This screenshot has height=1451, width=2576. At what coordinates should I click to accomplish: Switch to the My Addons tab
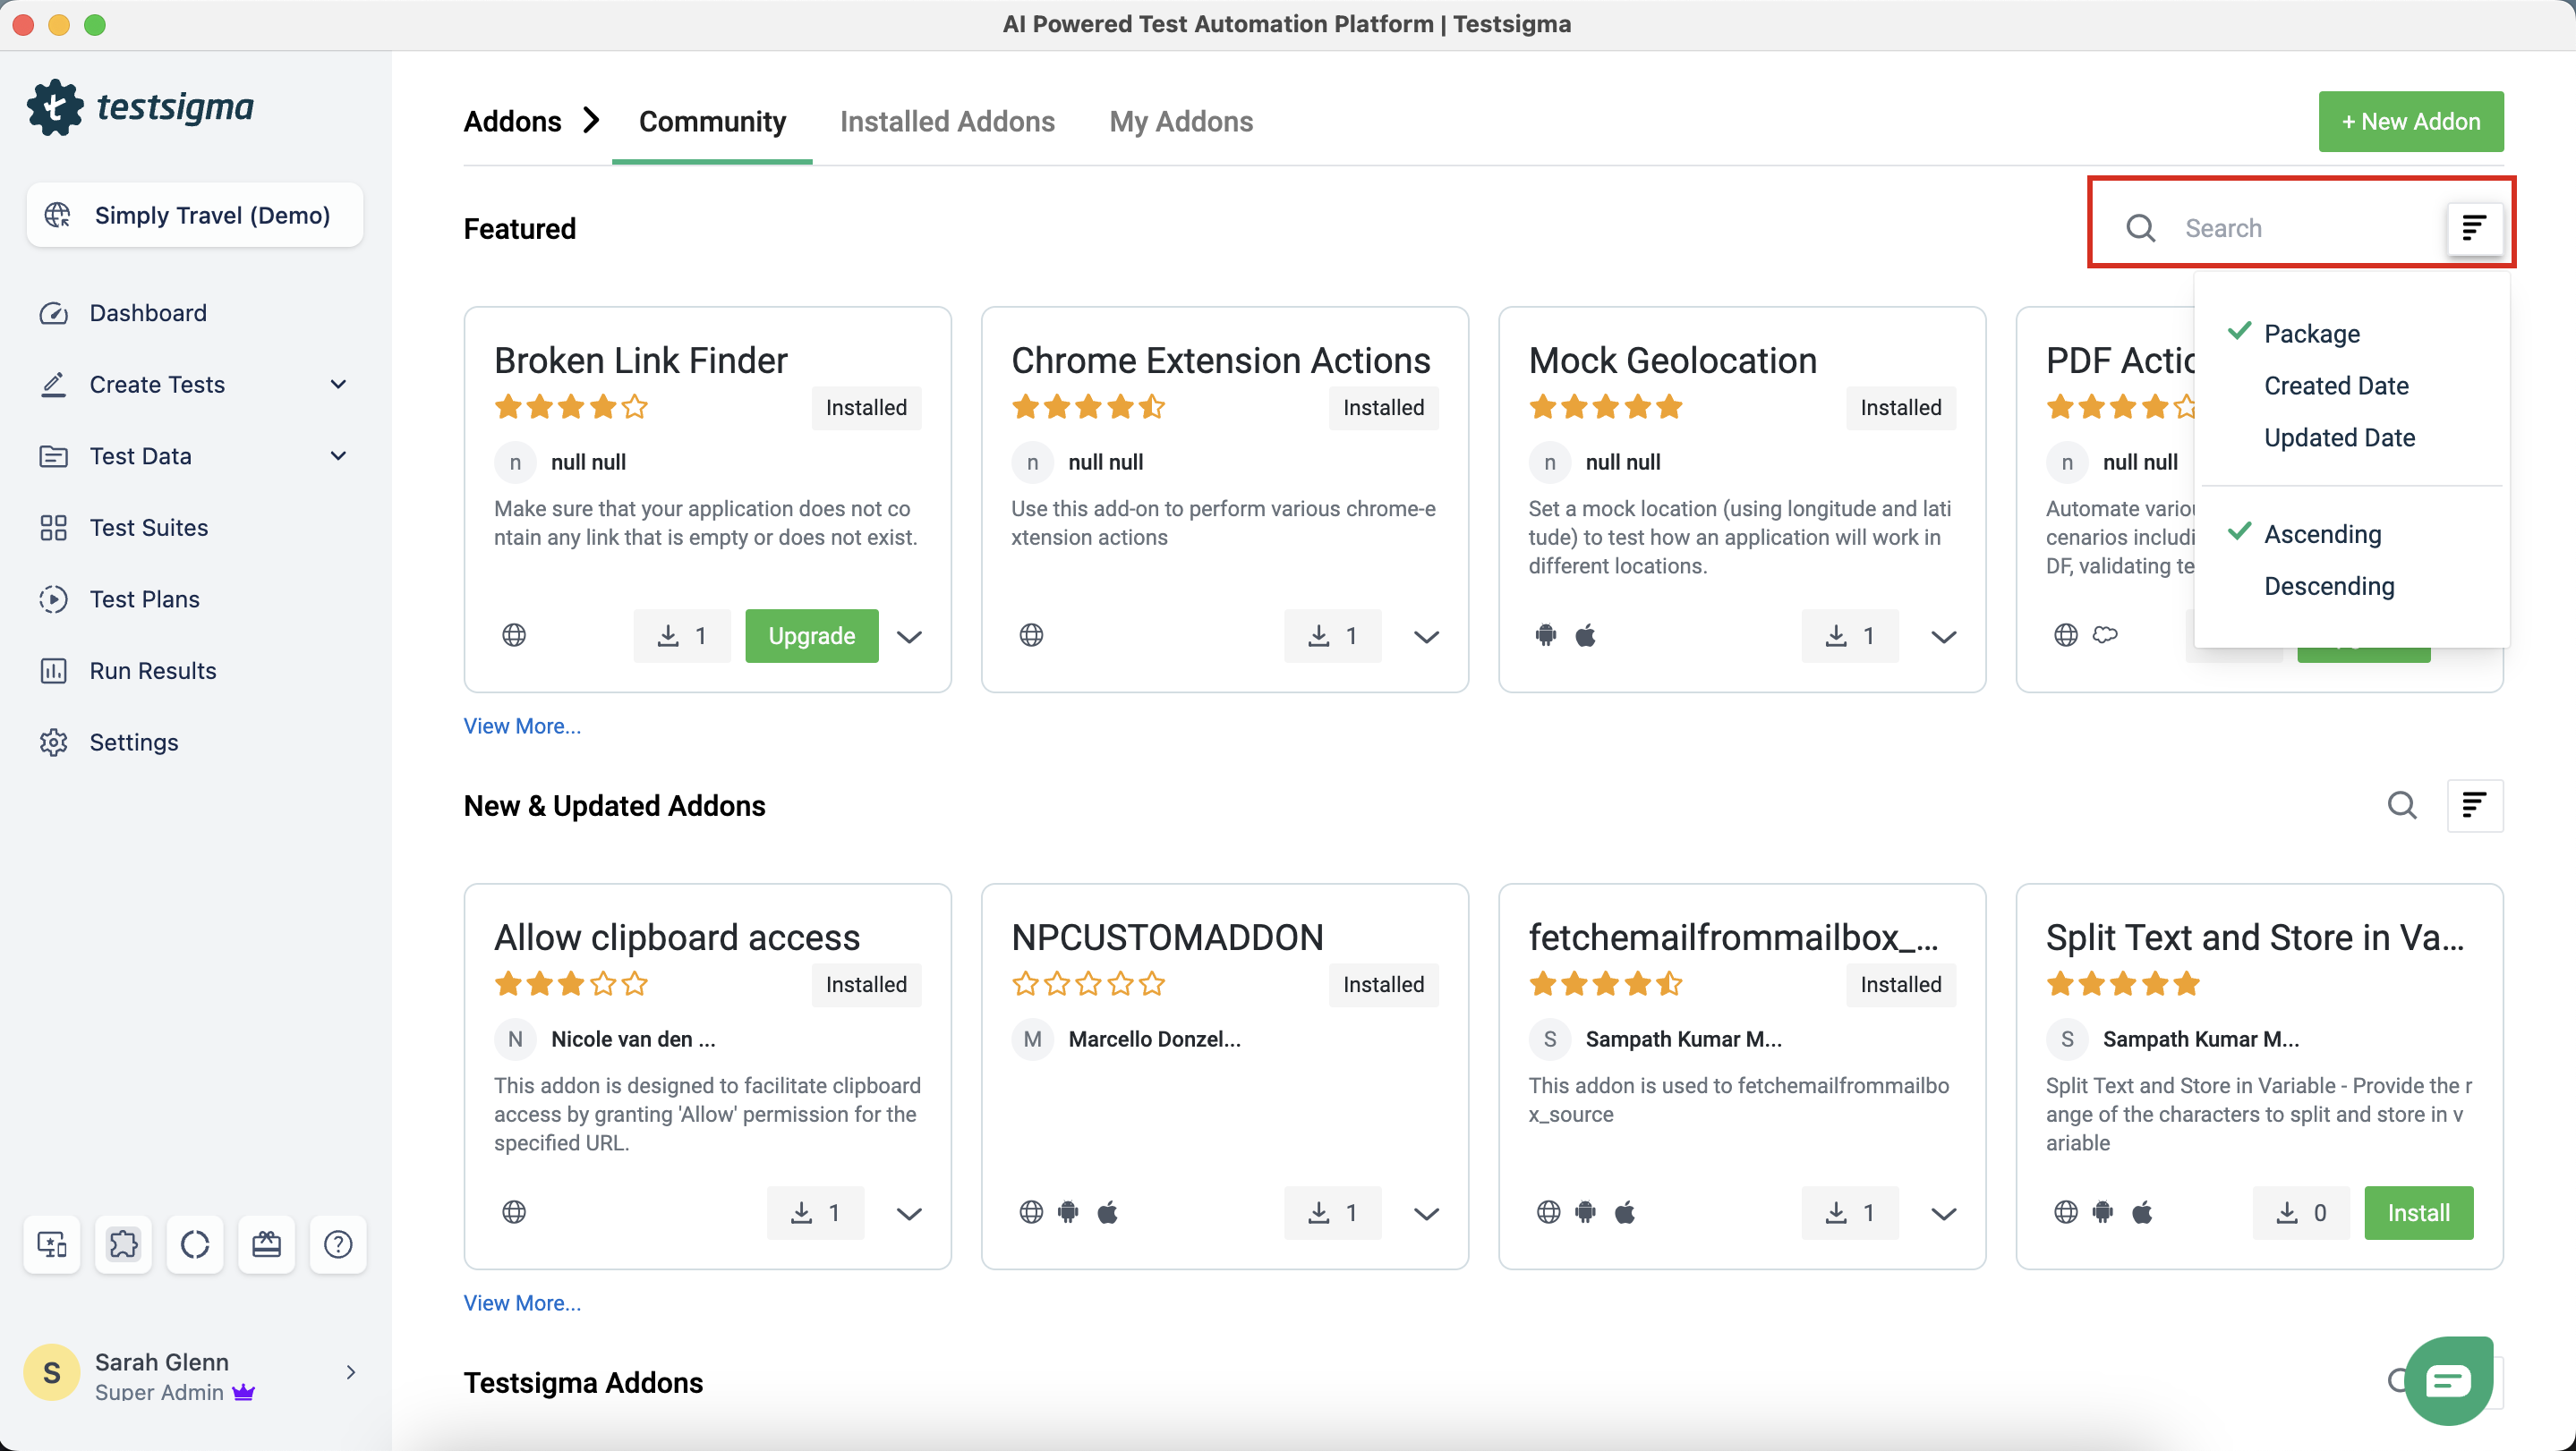coord(1181,122)
